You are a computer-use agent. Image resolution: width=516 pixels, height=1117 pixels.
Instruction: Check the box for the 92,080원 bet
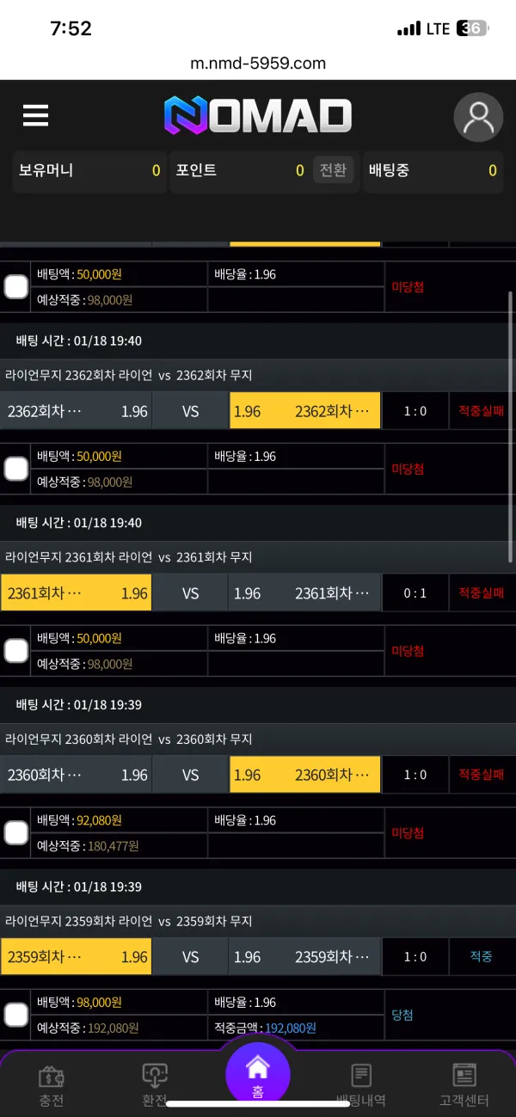pyautogui.click(x=15, y=832)
